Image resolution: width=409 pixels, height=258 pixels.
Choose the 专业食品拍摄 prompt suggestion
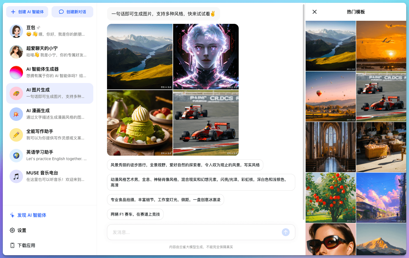click(x=166, y=200)
